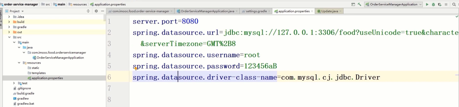459x107 pixels.
Task: Click the Project panel vertical scrollbar
Action: tap(105, 18)
